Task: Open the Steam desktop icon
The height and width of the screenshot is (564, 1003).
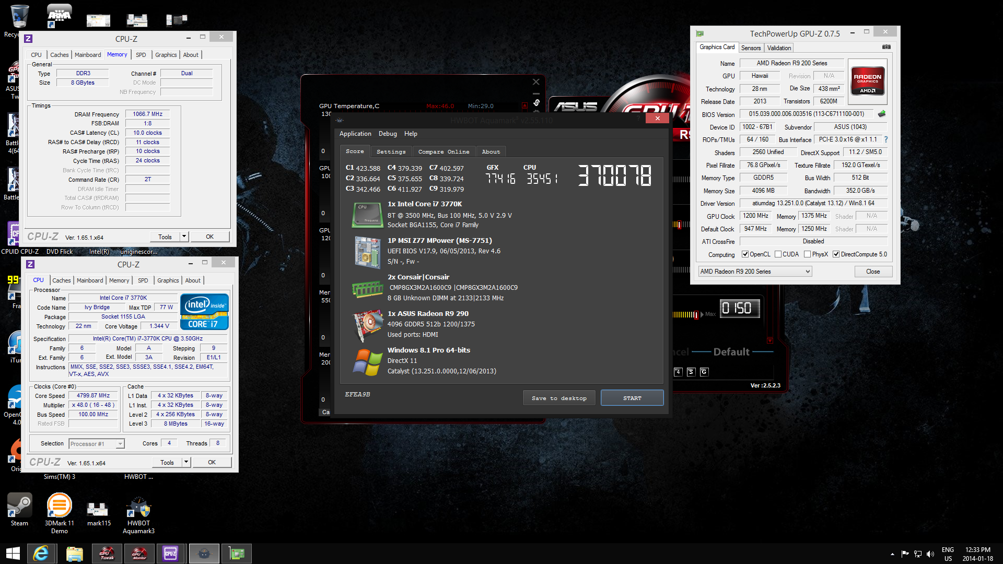Action: [x=19, y=510]
